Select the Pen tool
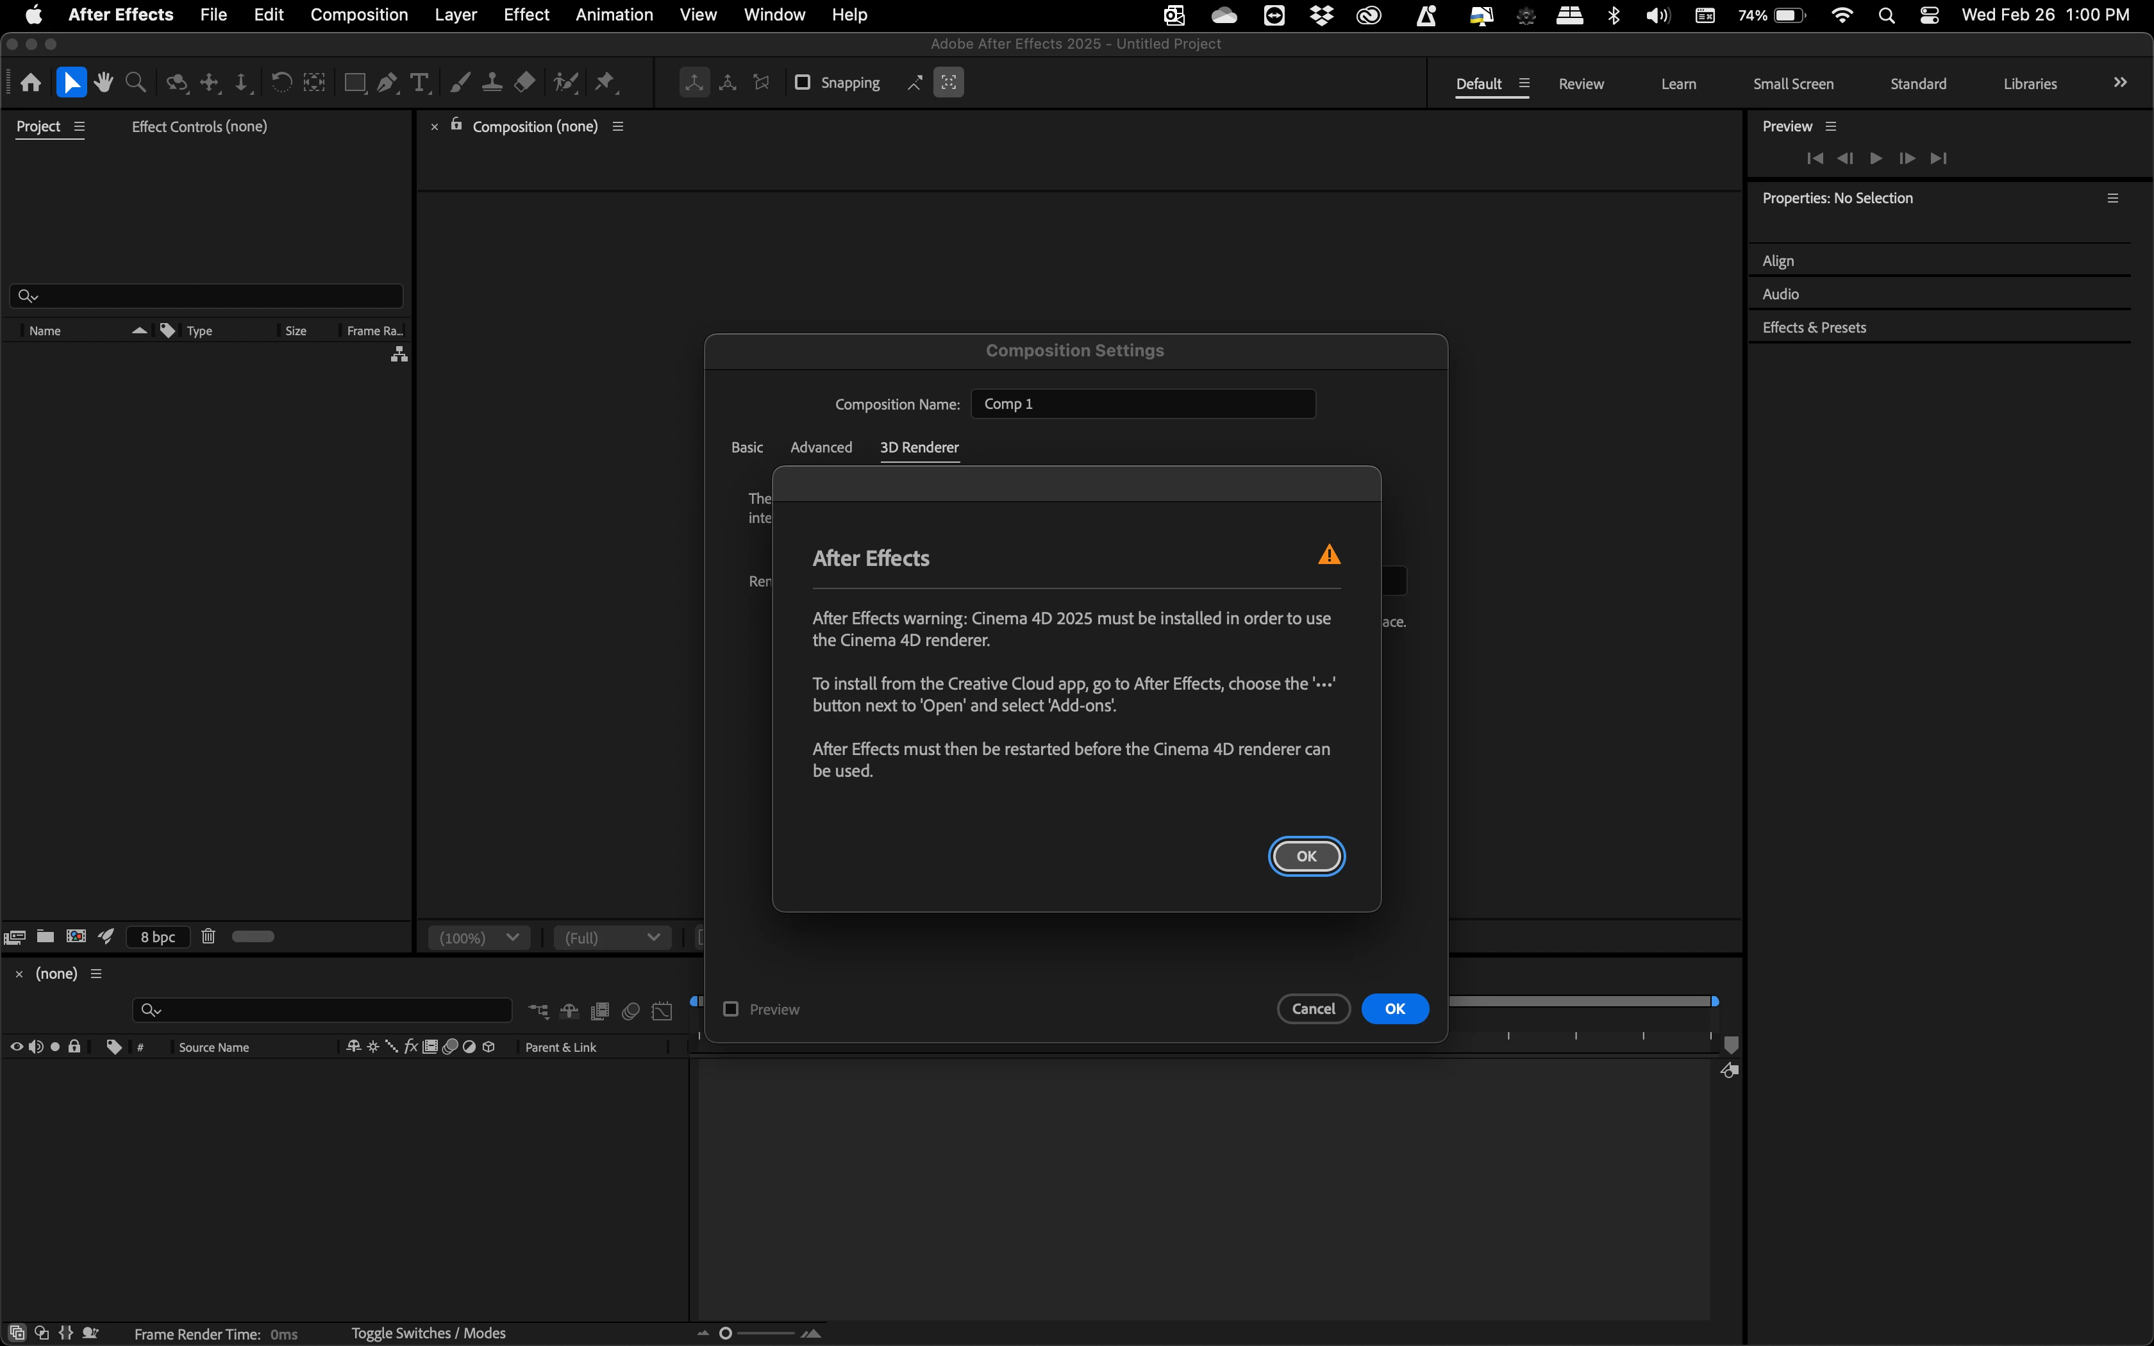Screen dimensions: 2154x1346 coord(387,83)
